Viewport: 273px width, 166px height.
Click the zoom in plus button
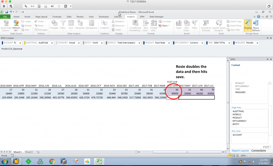click(x=271, y=156)
